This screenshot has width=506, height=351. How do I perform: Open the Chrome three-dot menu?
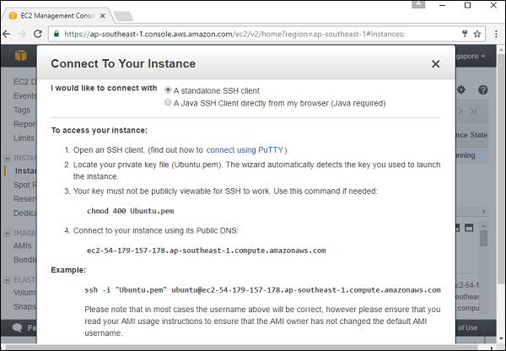496,34
